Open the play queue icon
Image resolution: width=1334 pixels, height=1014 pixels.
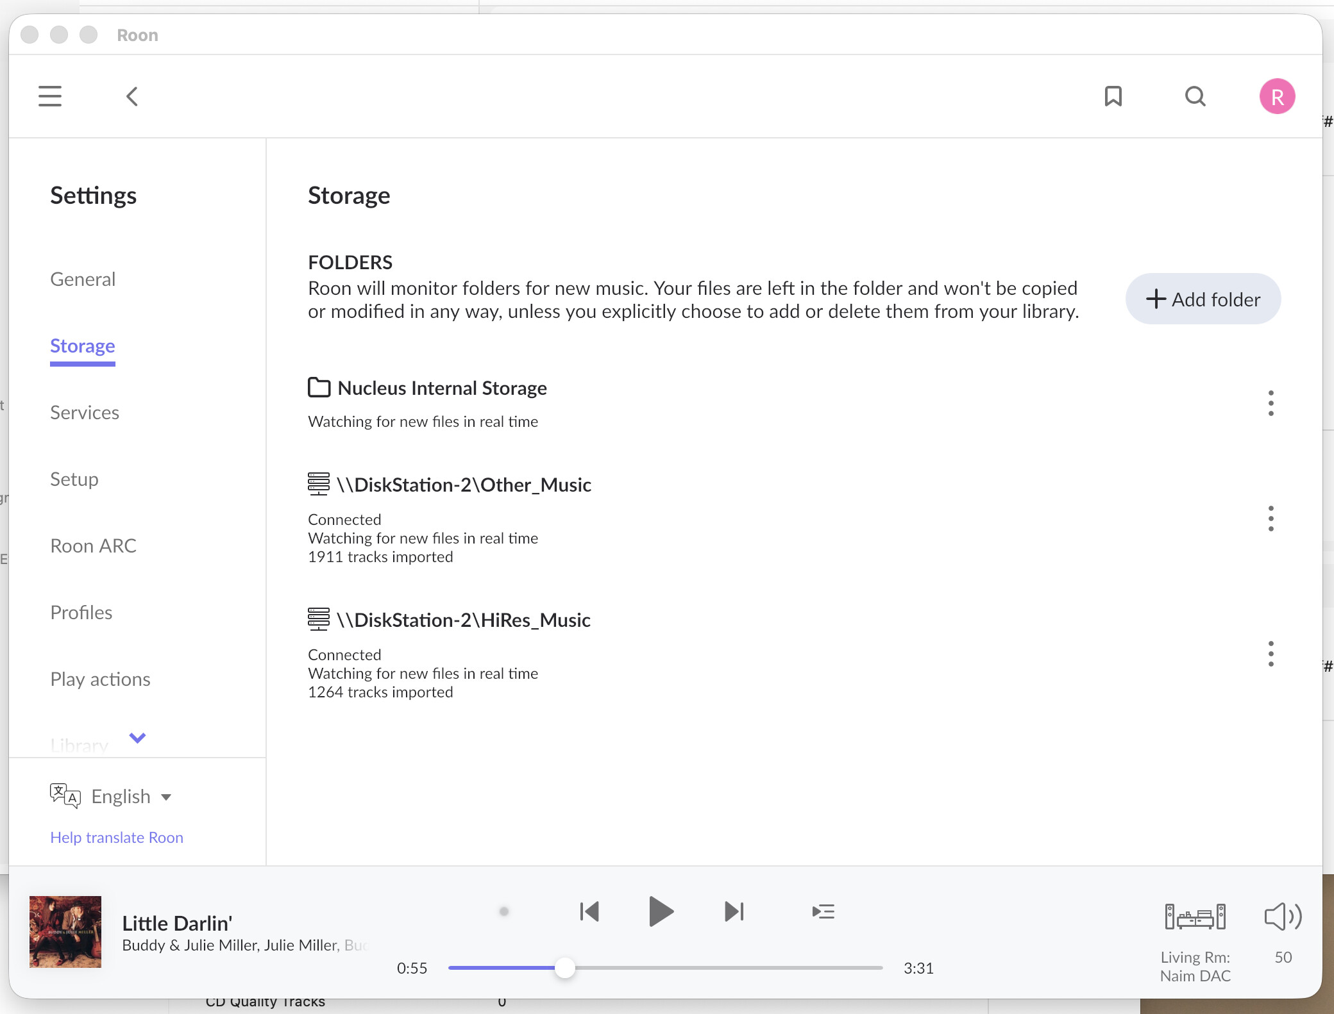pyautogui.click(x=823, y=911)
